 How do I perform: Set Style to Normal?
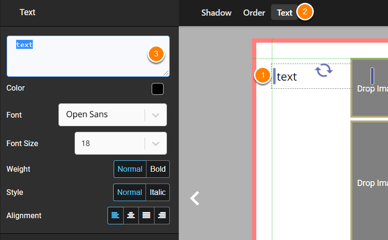pyautogui.click(x=129, y=193)
